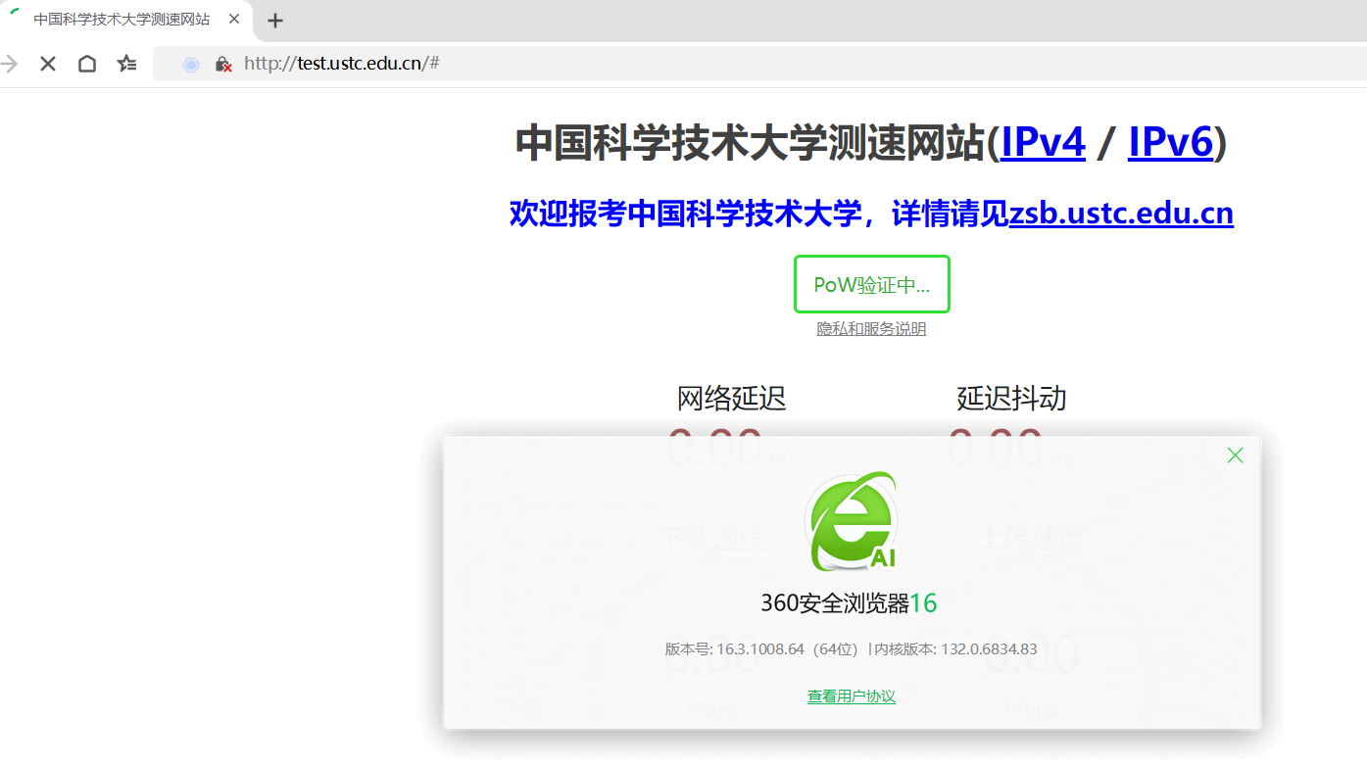Viewport: 1367px width, 767px height.
Task: Visit the zsb.ustc.edu.cn admissions link
Action: pyautogui.click(x=1121, y=214)
